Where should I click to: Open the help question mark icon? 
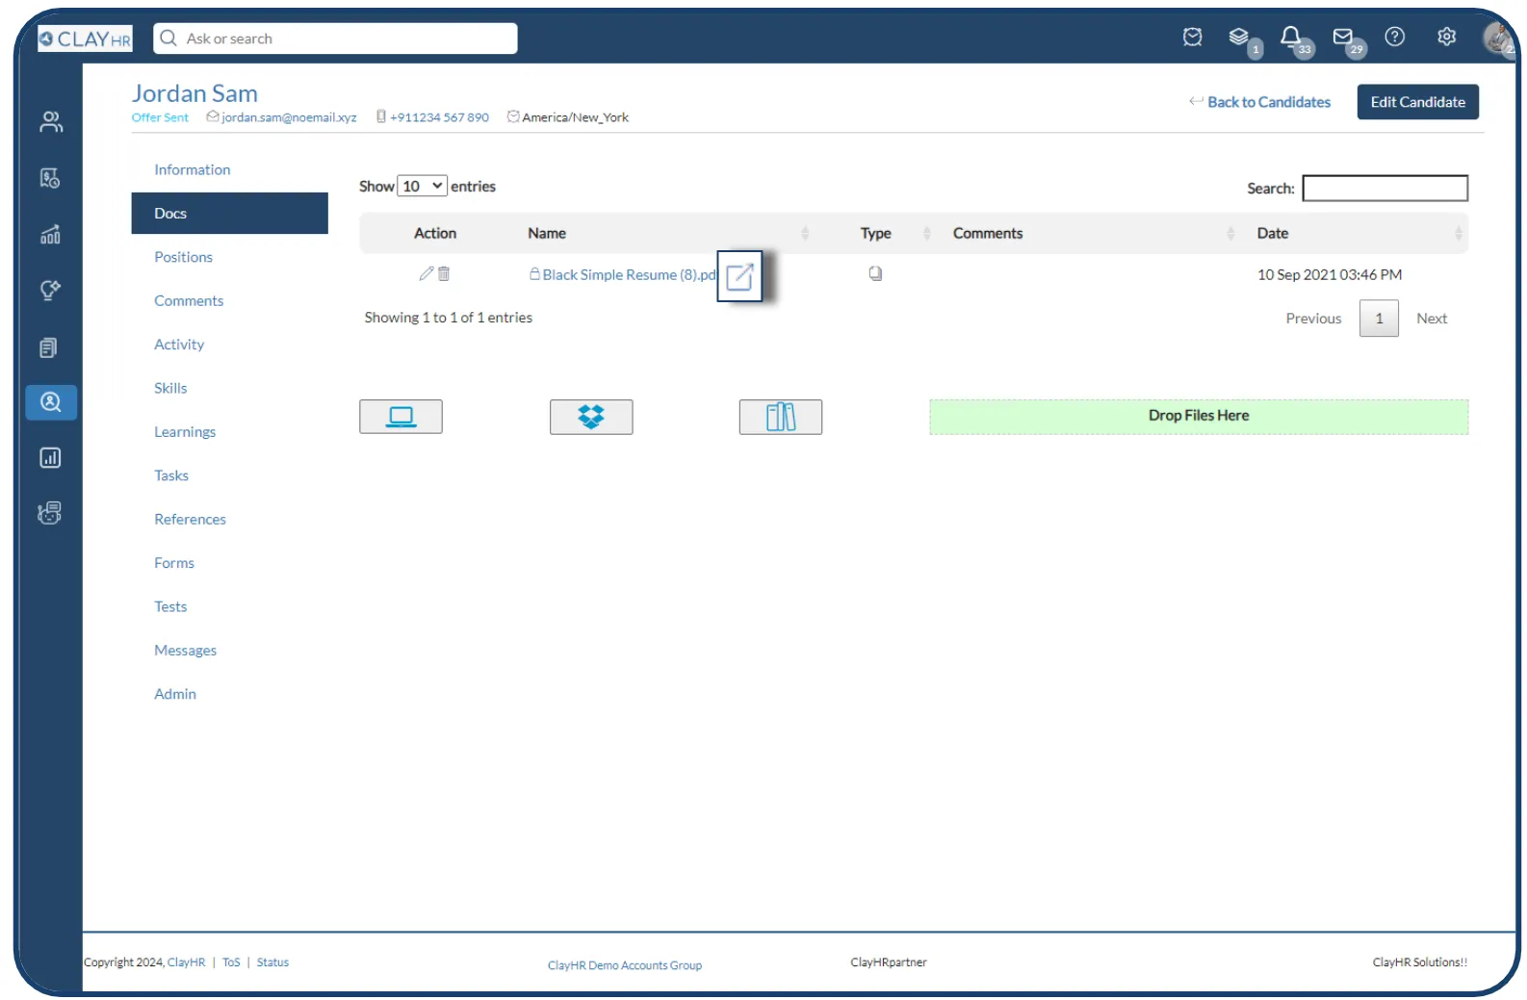pos(1394,37)
